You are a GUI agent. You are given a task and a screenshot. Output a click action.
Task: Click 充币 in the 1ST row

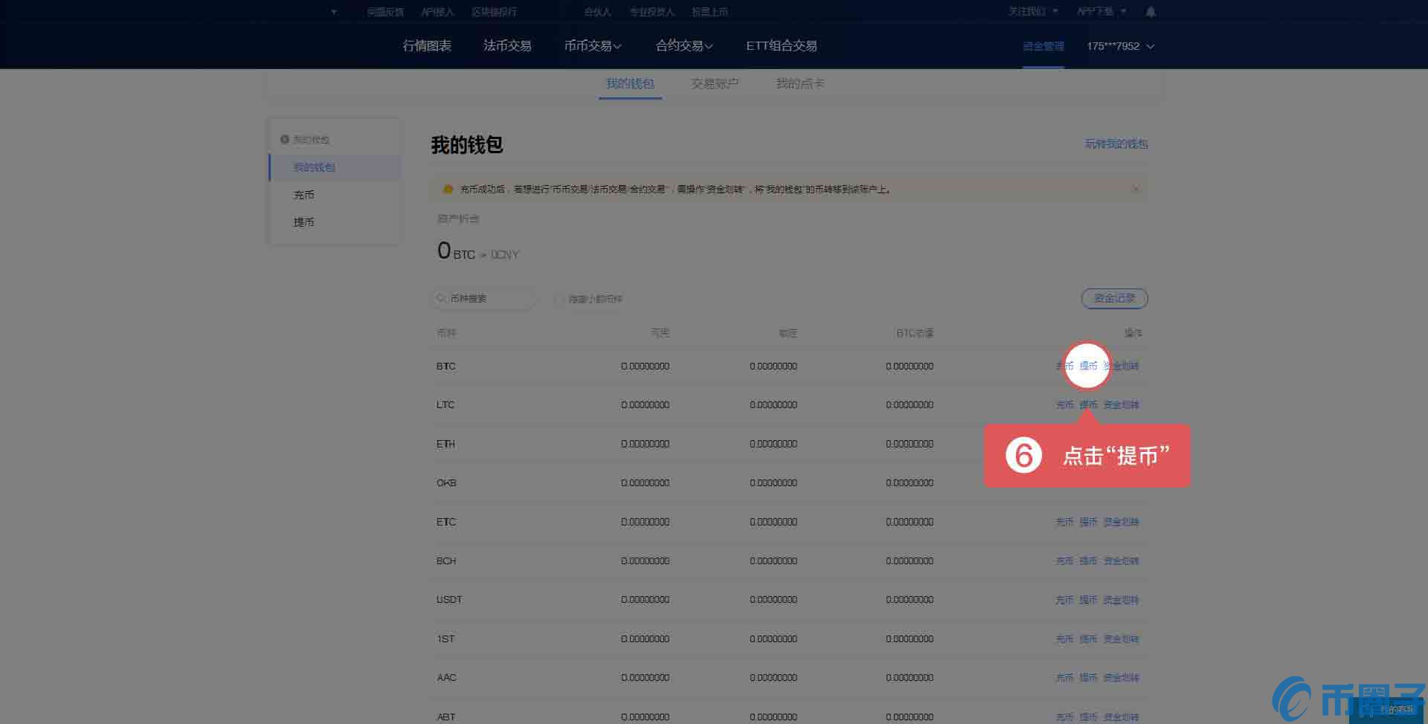(x=1064, y=639)
